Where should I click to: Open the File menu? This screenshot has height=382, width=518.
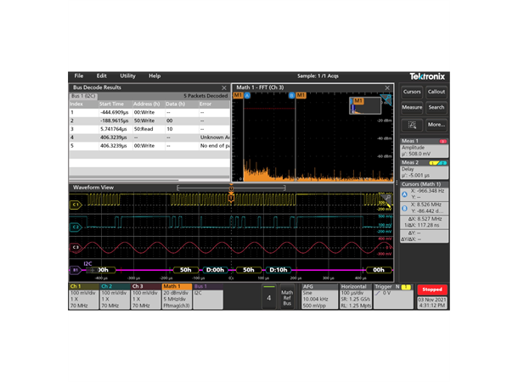click(79, 76)
